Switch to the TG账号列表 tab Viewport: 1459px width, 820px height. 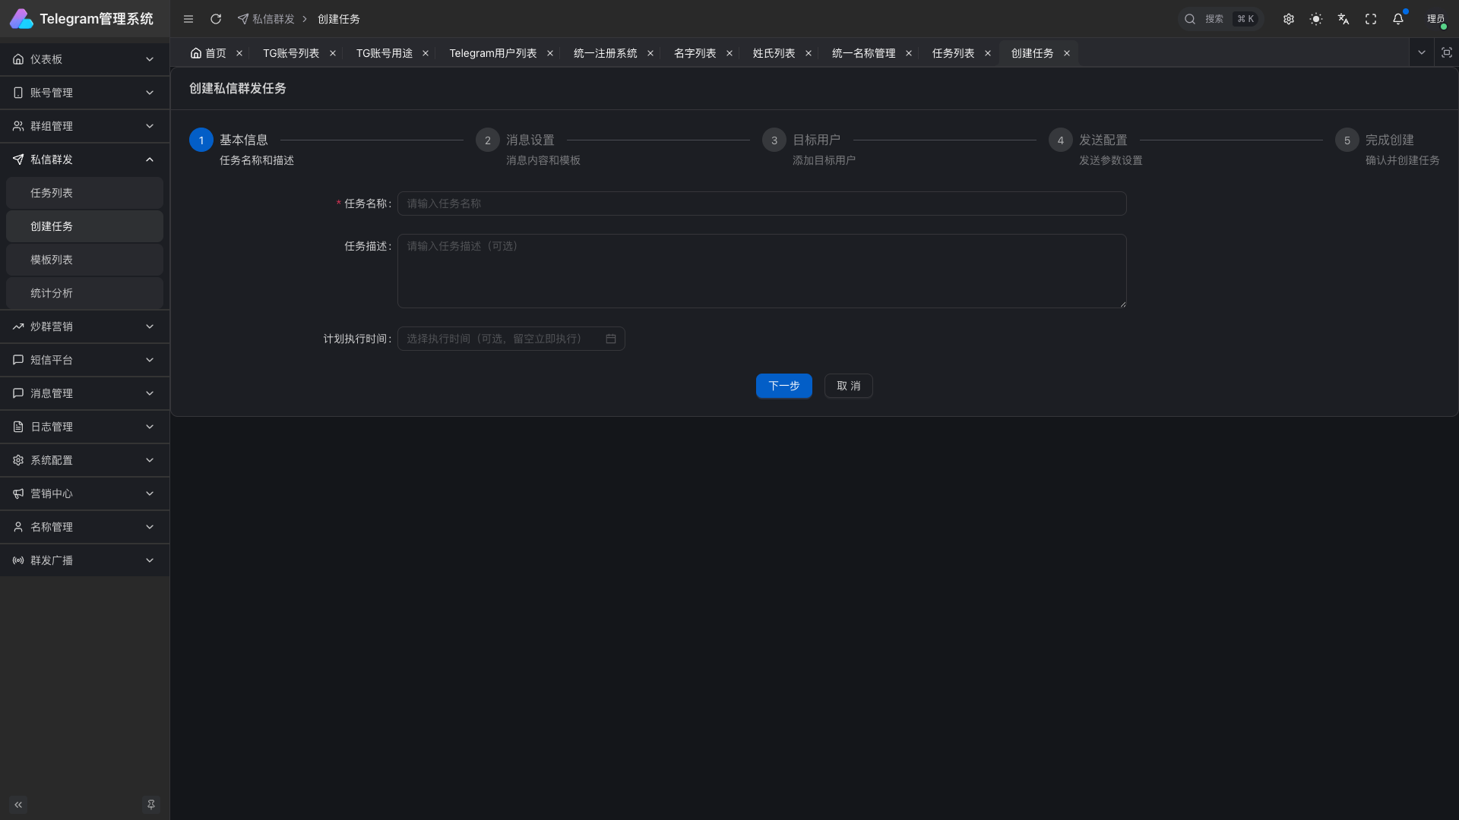(x=291, y=53)
